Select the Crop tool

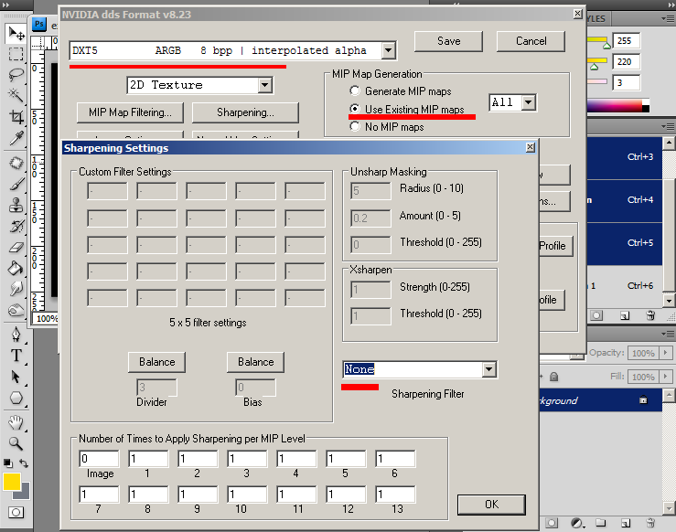16,116
